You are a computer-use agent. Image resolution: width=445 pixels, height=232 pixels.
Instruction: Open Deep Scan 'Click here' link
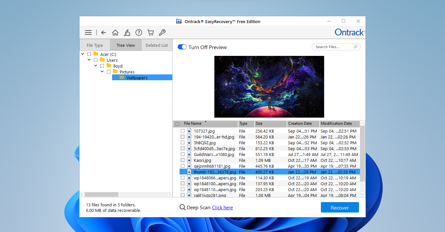[223, 208]
